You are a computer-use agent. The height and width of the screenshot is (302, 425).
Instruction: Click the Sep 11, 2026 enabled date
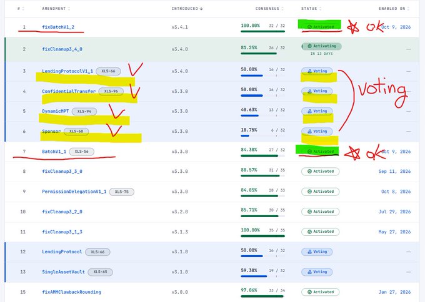(394, 172)
